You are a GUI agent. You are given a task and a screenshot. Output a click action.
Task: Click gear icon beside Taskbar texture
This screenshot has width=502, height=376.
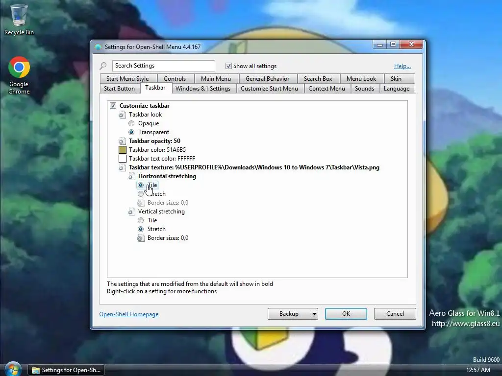pos(122,167)
